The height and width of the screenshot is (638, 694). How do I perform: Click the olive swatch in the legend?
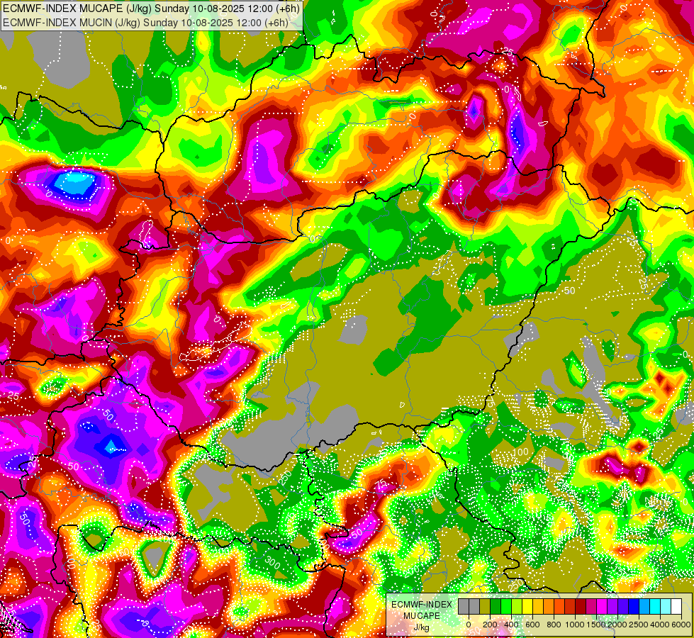tap(485, 606)
